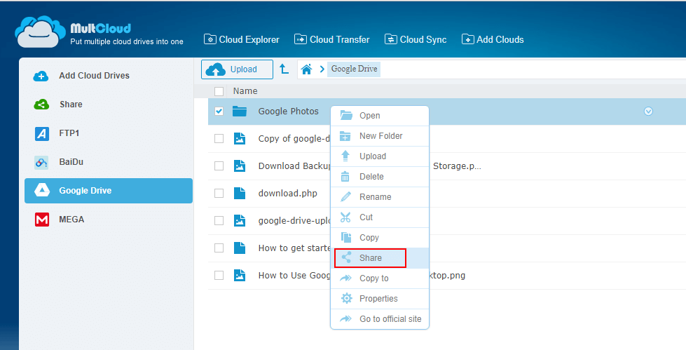The width and height of the screenshot is (686, 350).
Task: Open MEGA cloud drive in sidebar
Action: pos(71,220)
